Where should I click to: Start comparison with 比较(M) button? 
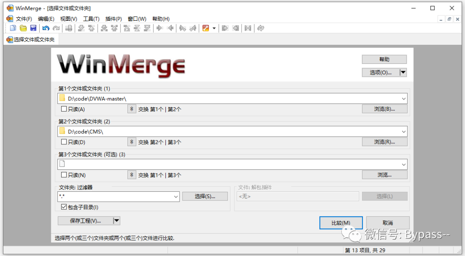pos(341,223)
